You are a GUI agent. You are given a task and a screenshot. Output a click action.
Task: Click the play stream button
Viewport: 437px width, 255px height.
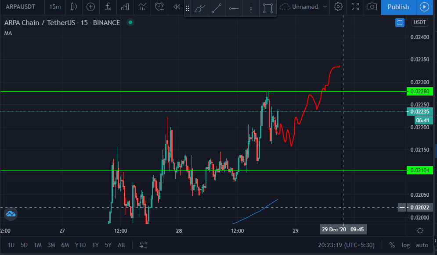tap(424, 7)
